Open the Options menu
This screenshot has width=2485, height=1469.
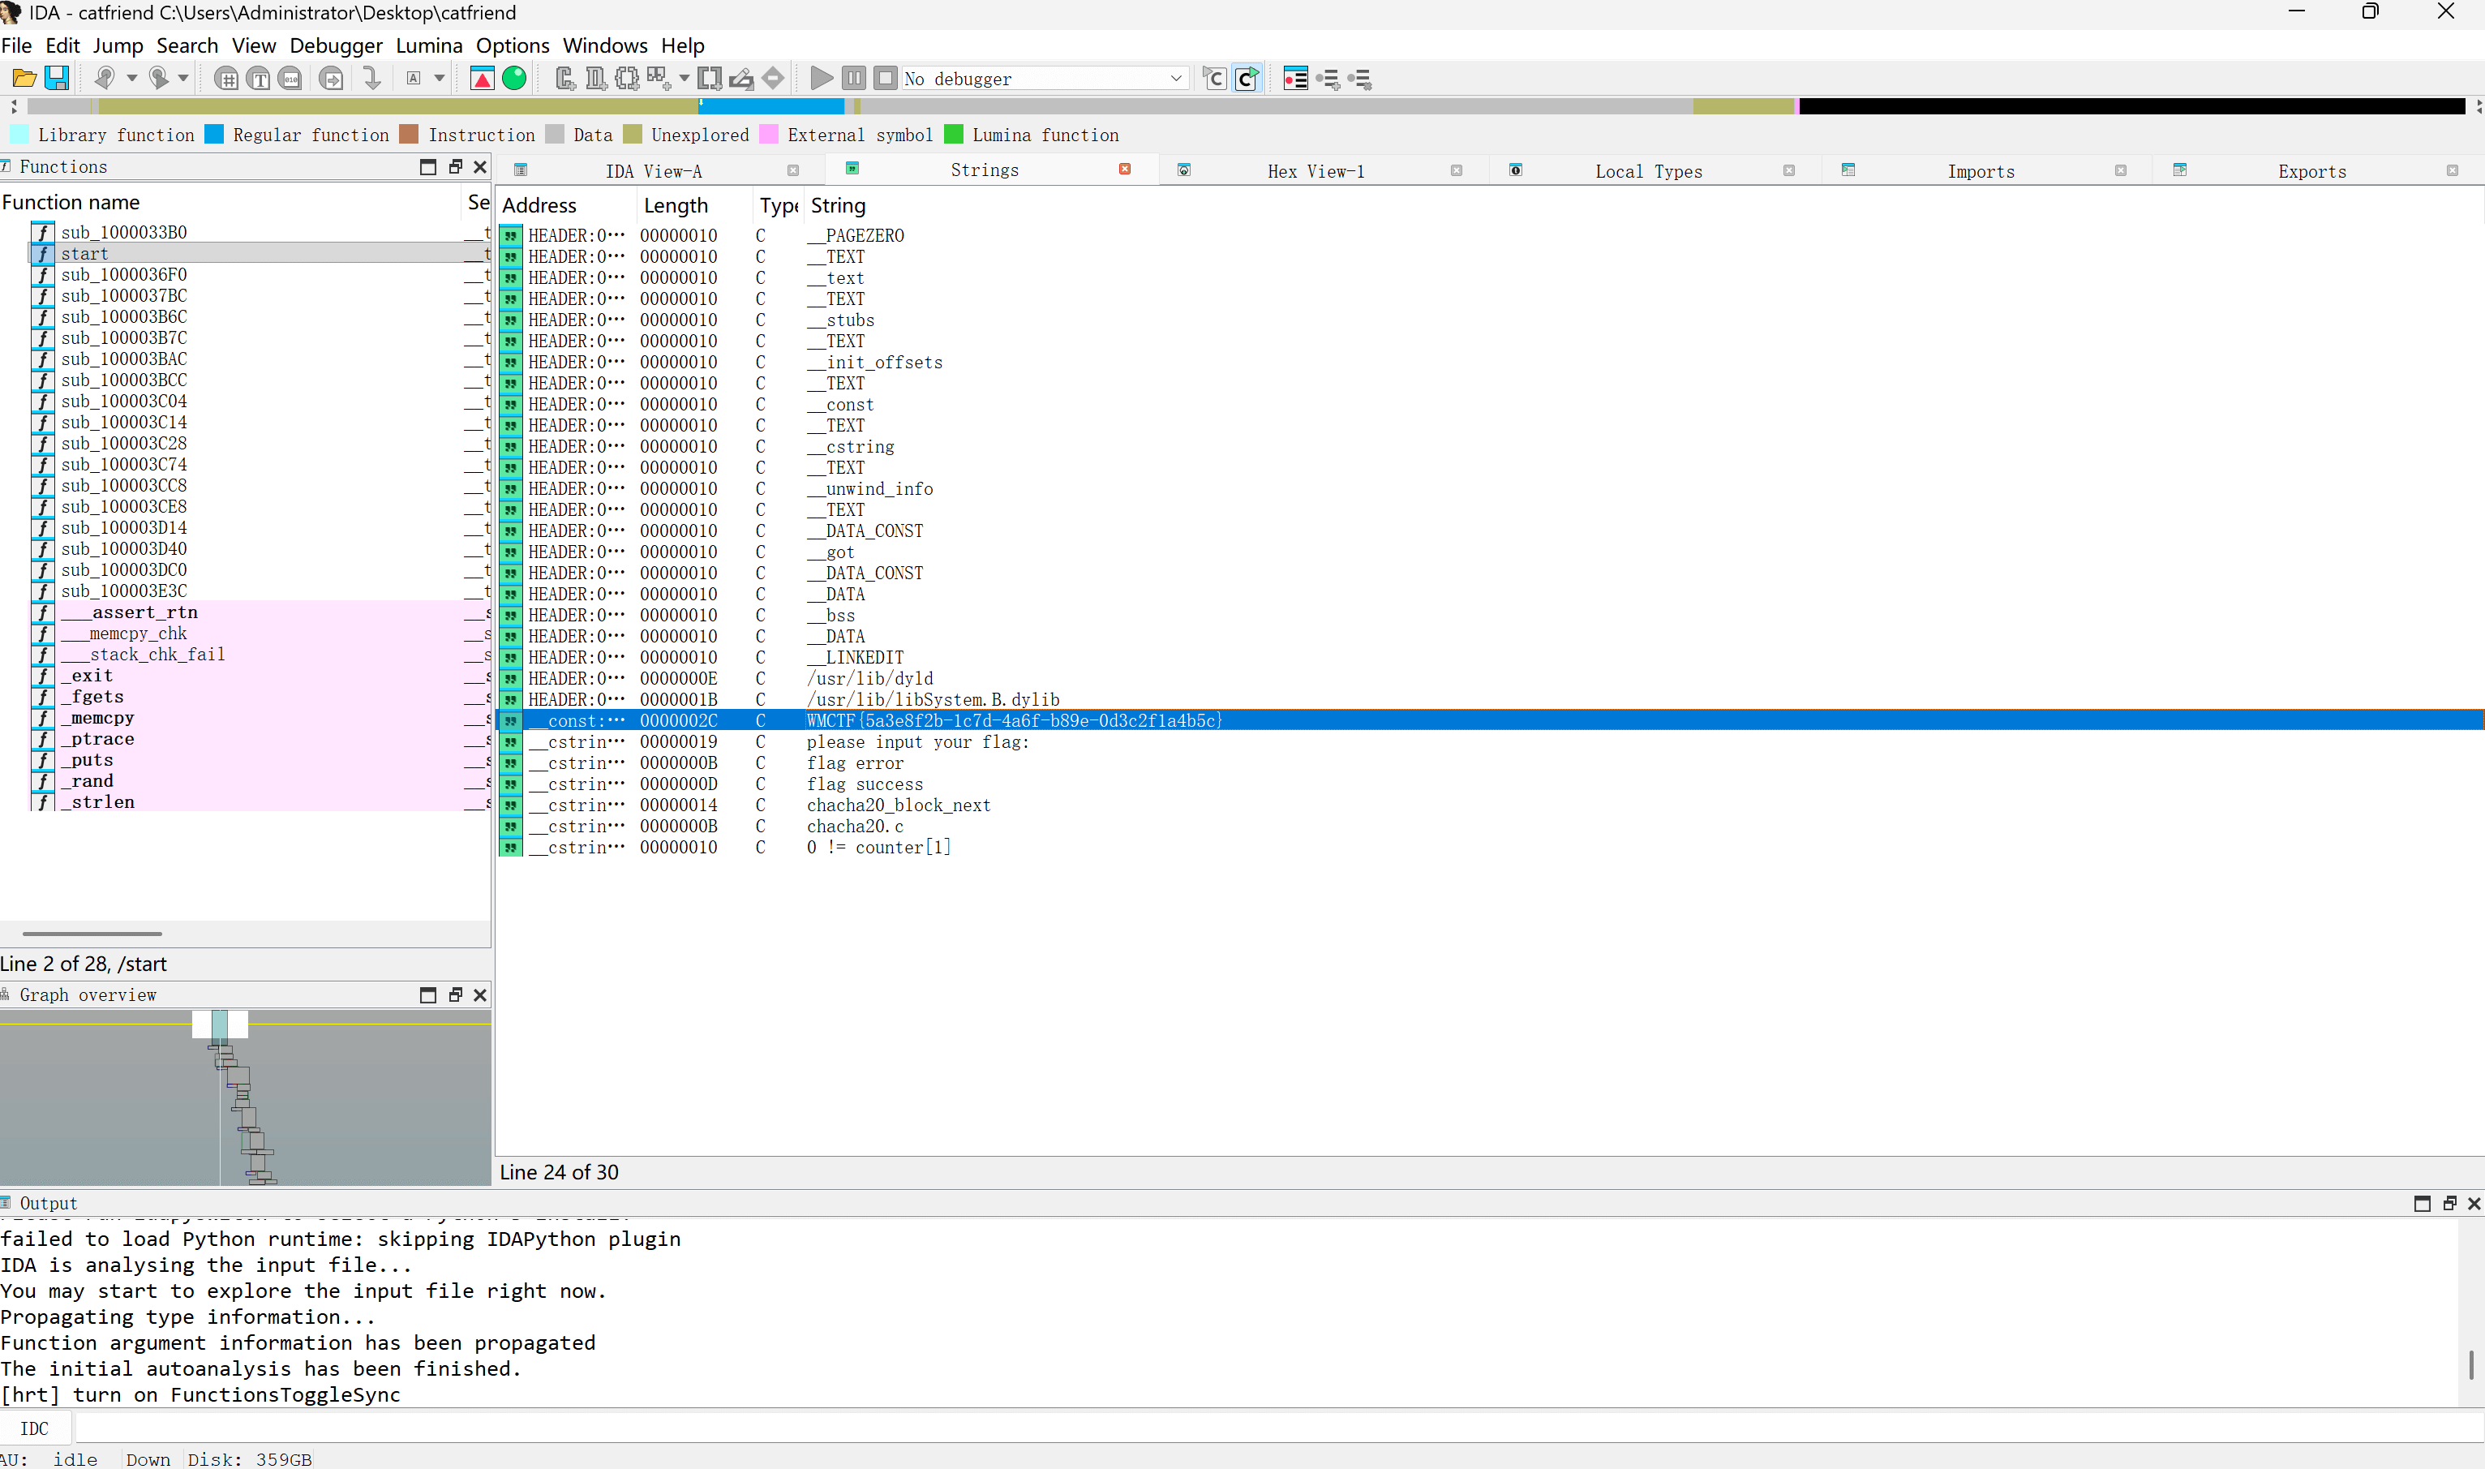pyautogui.click(x=513, y=45)
